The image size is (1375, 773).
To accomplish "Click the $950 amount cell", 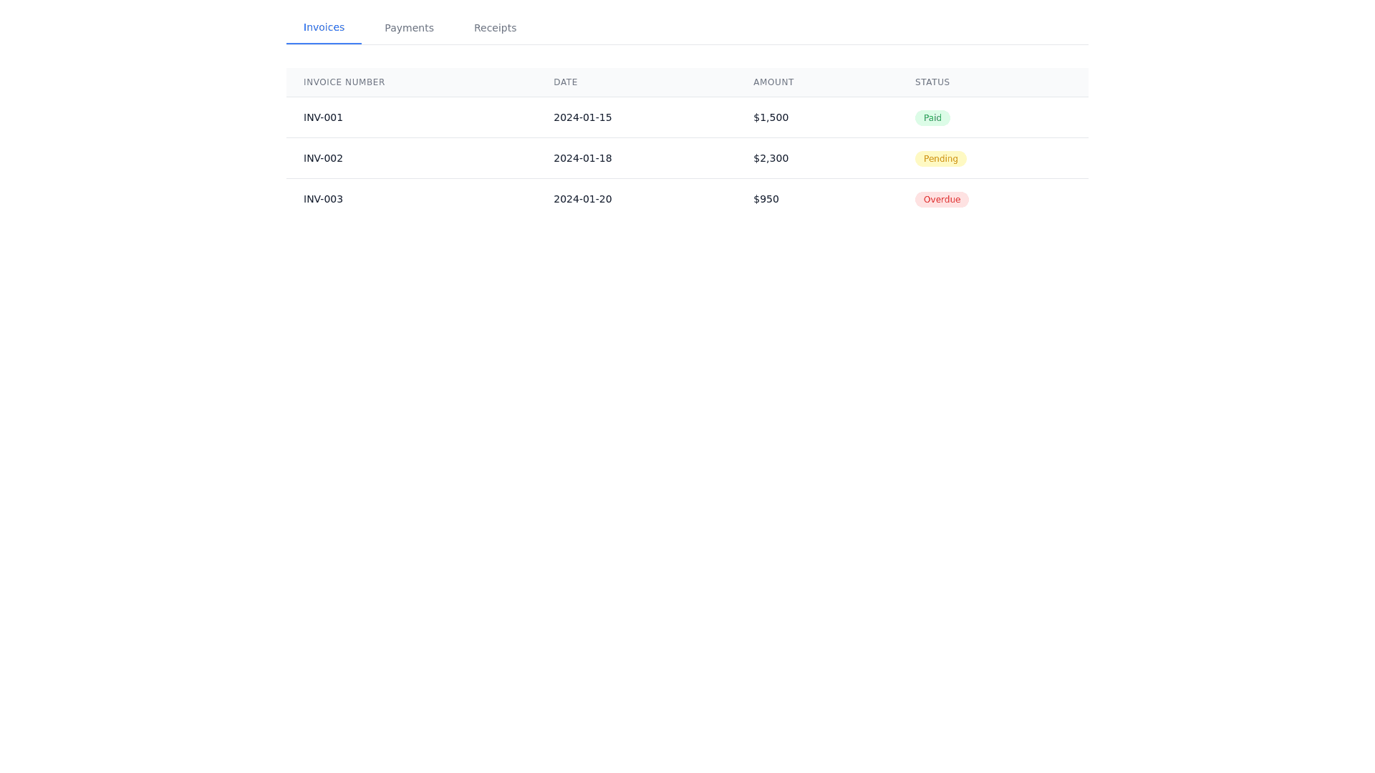I will click(766, 199).
